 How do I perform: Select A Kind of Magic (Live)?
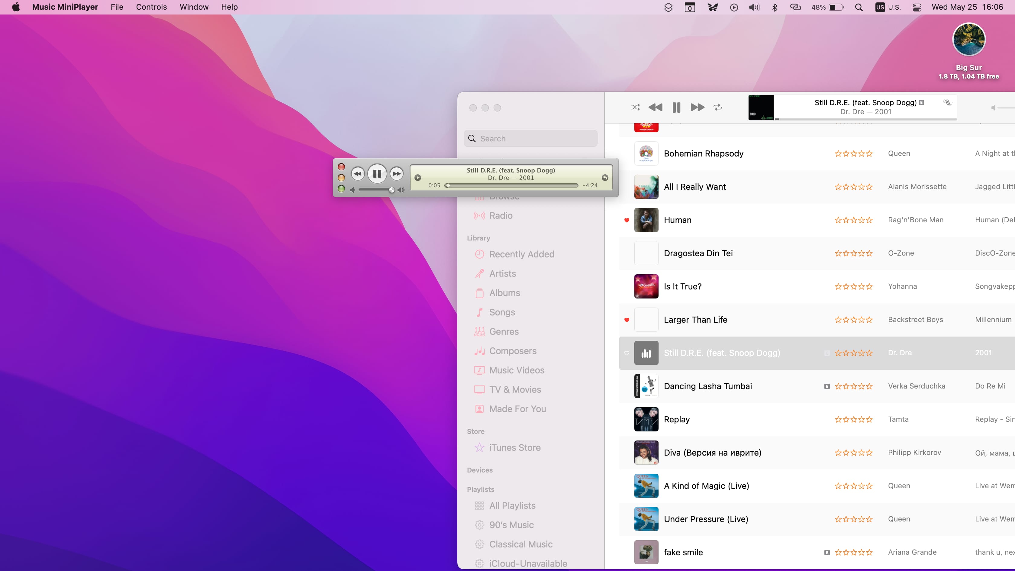[706, 486]
